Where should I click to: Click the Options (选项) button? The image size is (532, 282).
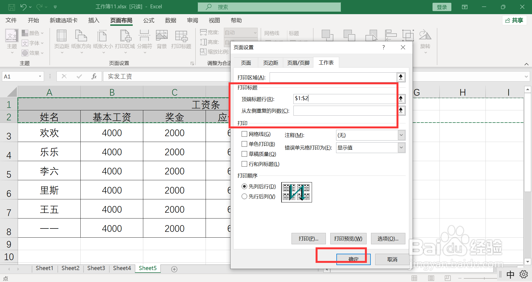tap(388, 238)
